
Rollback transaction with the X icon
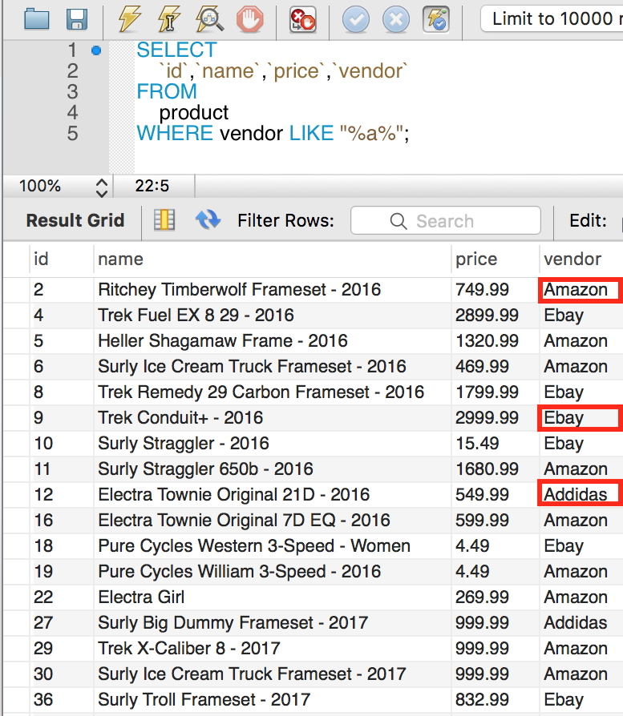(396, 20)
